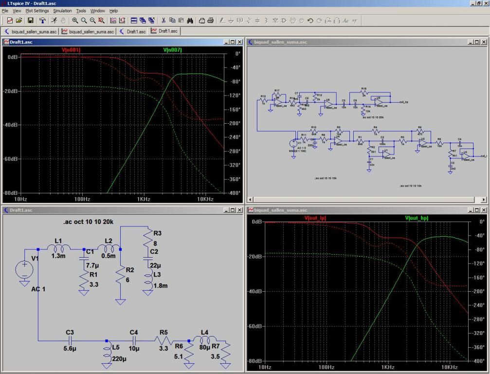Image resolution: width=490 pixels, height=374 pixels.
Task: Click left scroll arrow in biquad schematic window
Action: pos(250,199)
